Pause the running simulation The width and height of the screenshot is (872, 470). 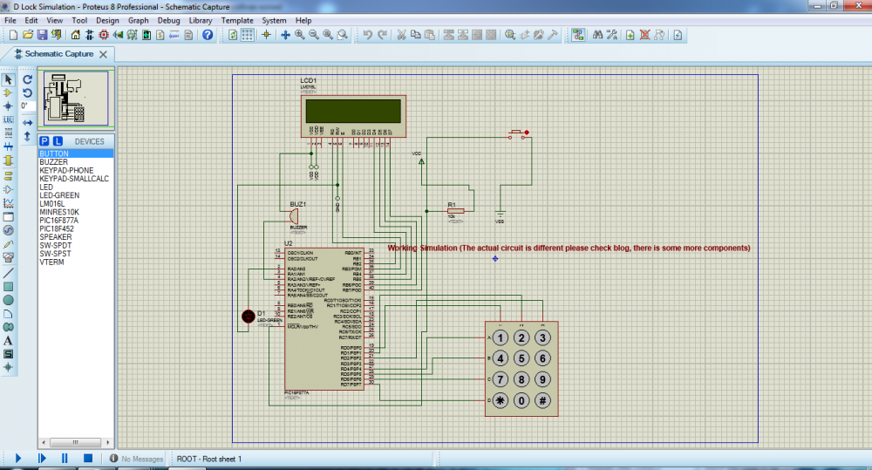click(65, 458)
